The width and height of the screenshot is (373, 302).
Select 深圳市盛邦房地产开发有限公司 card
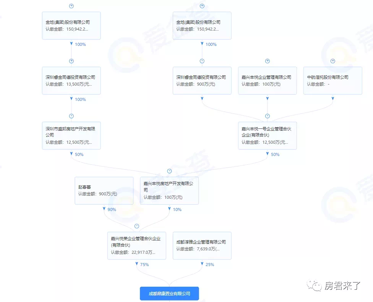click(x=71, y=135)
